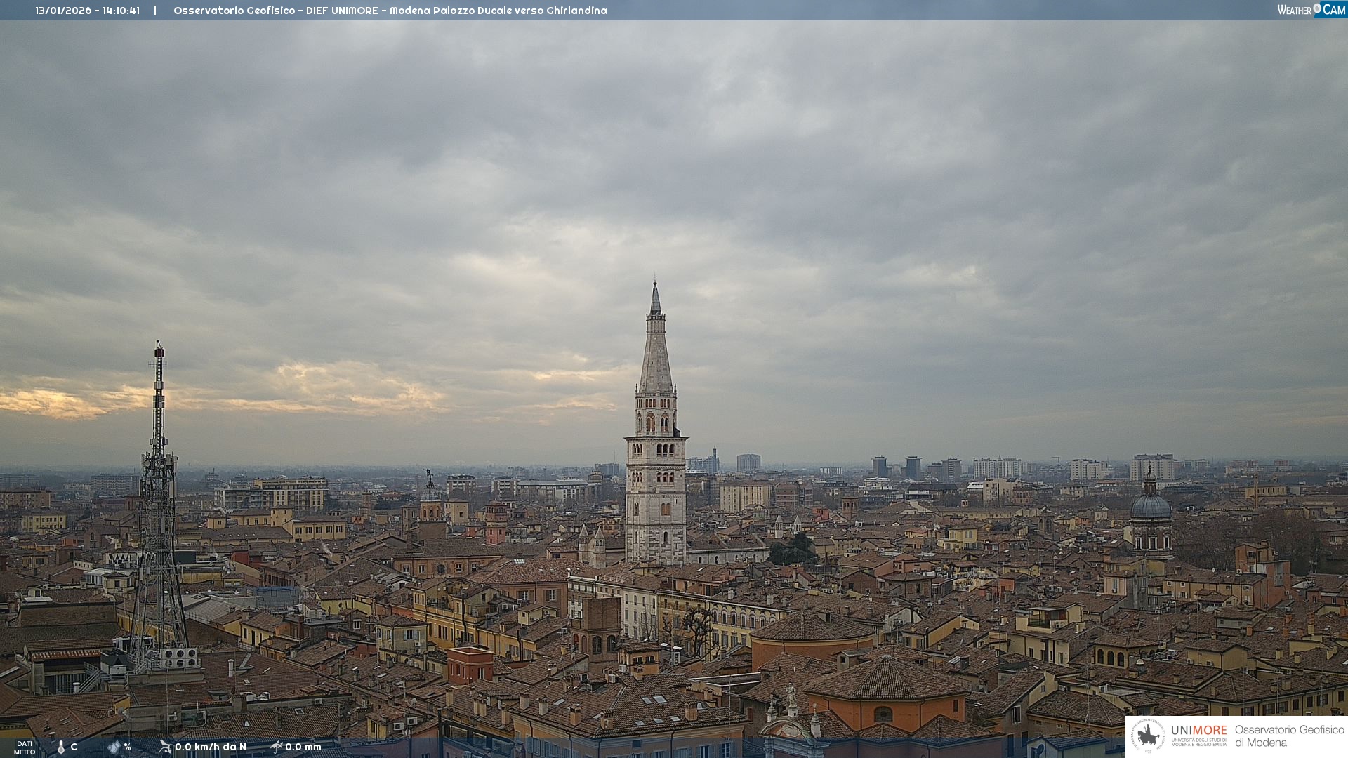Viewport: 1348px width, 758px height.
Task: Click the camera lens in WeatherCam logo
Action: click(x=1317, y=8)
